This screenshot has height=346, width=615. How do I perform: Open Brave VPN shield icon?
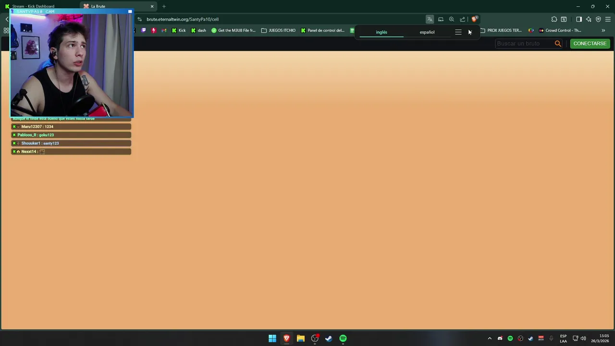(x=598, y=19)
